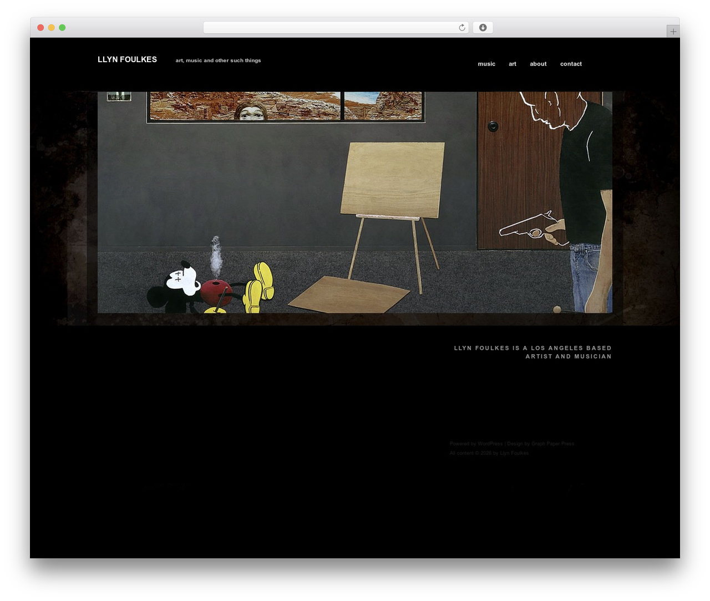Open the music menu item
The height and width of the screenshot is (601, 710).
486,64
